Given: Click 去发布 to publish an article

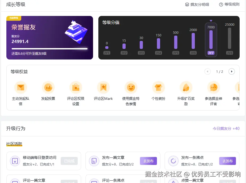Looking at the screenshot, I should tap(148, 161).
